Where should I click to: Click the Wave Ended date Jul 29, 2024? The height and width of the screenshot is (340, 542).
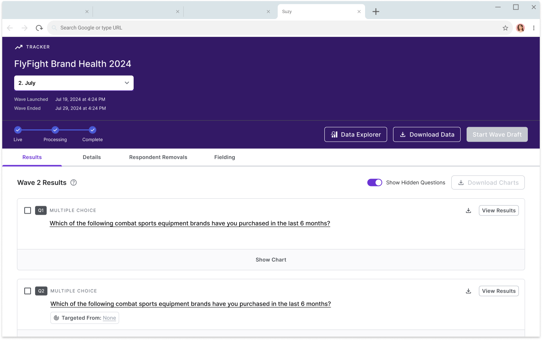81,108
